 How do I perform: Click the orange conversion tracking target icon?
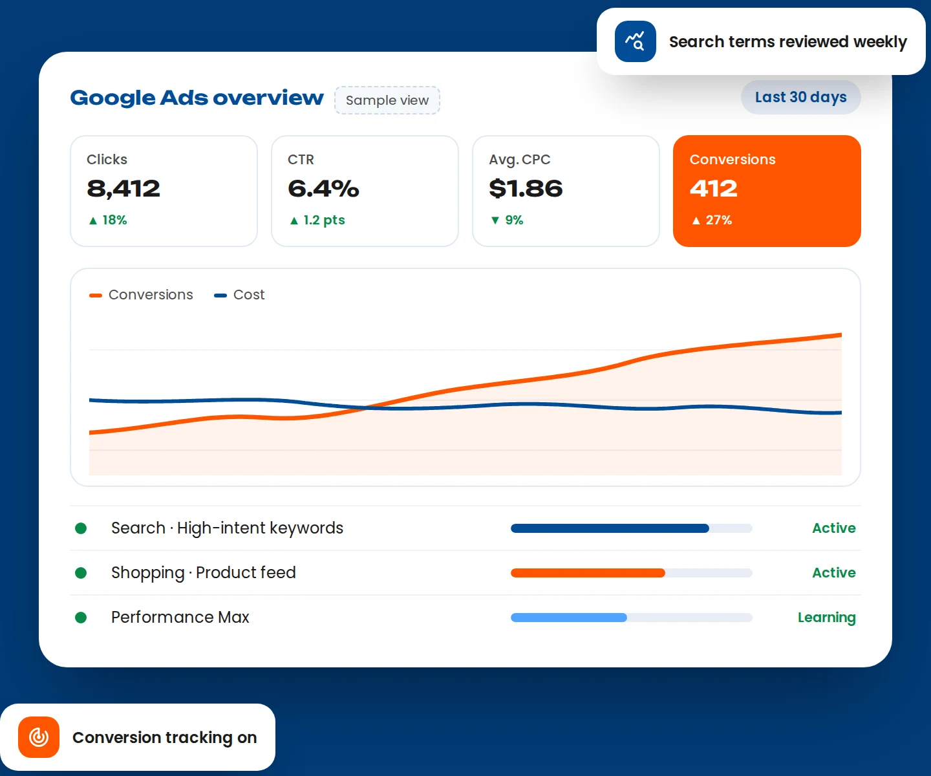pyautogui.click(x=39, y=737)
